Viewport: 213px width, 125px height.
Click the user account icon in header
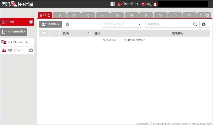point(155,4)
